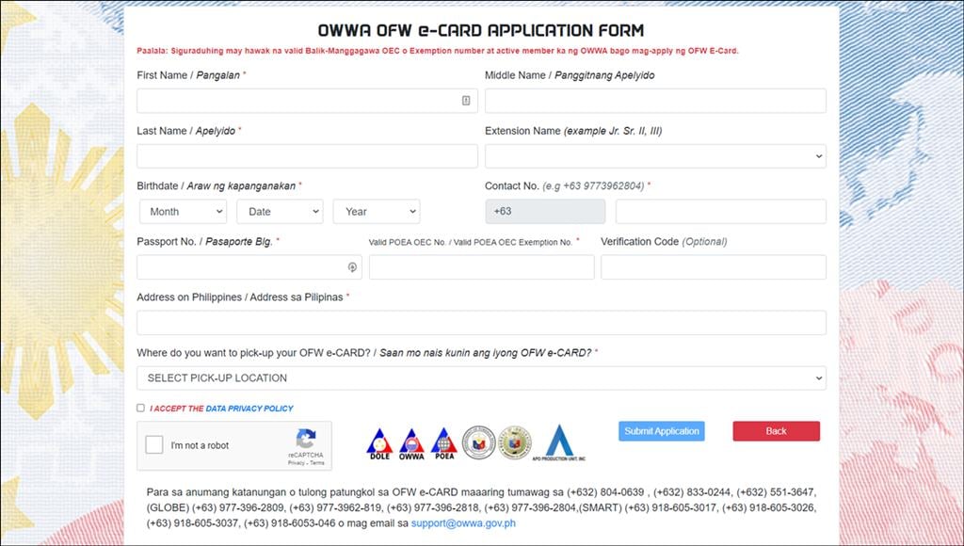Image resolution: width=964 pixels, height=546 pixels.
Task: Click the Verification Code input field
Action: [714, 266]
